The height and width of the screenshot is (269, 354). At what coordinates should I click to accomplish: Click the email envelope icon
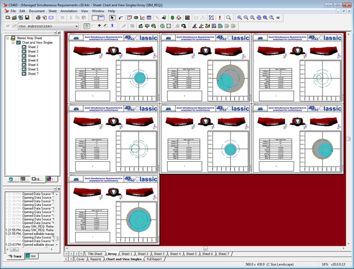coord(51,18)
